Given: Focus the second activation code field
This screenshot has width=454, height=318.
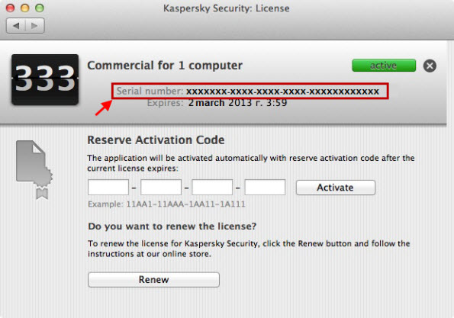Looking at the screenshot, I should click(x=161, y=187).
